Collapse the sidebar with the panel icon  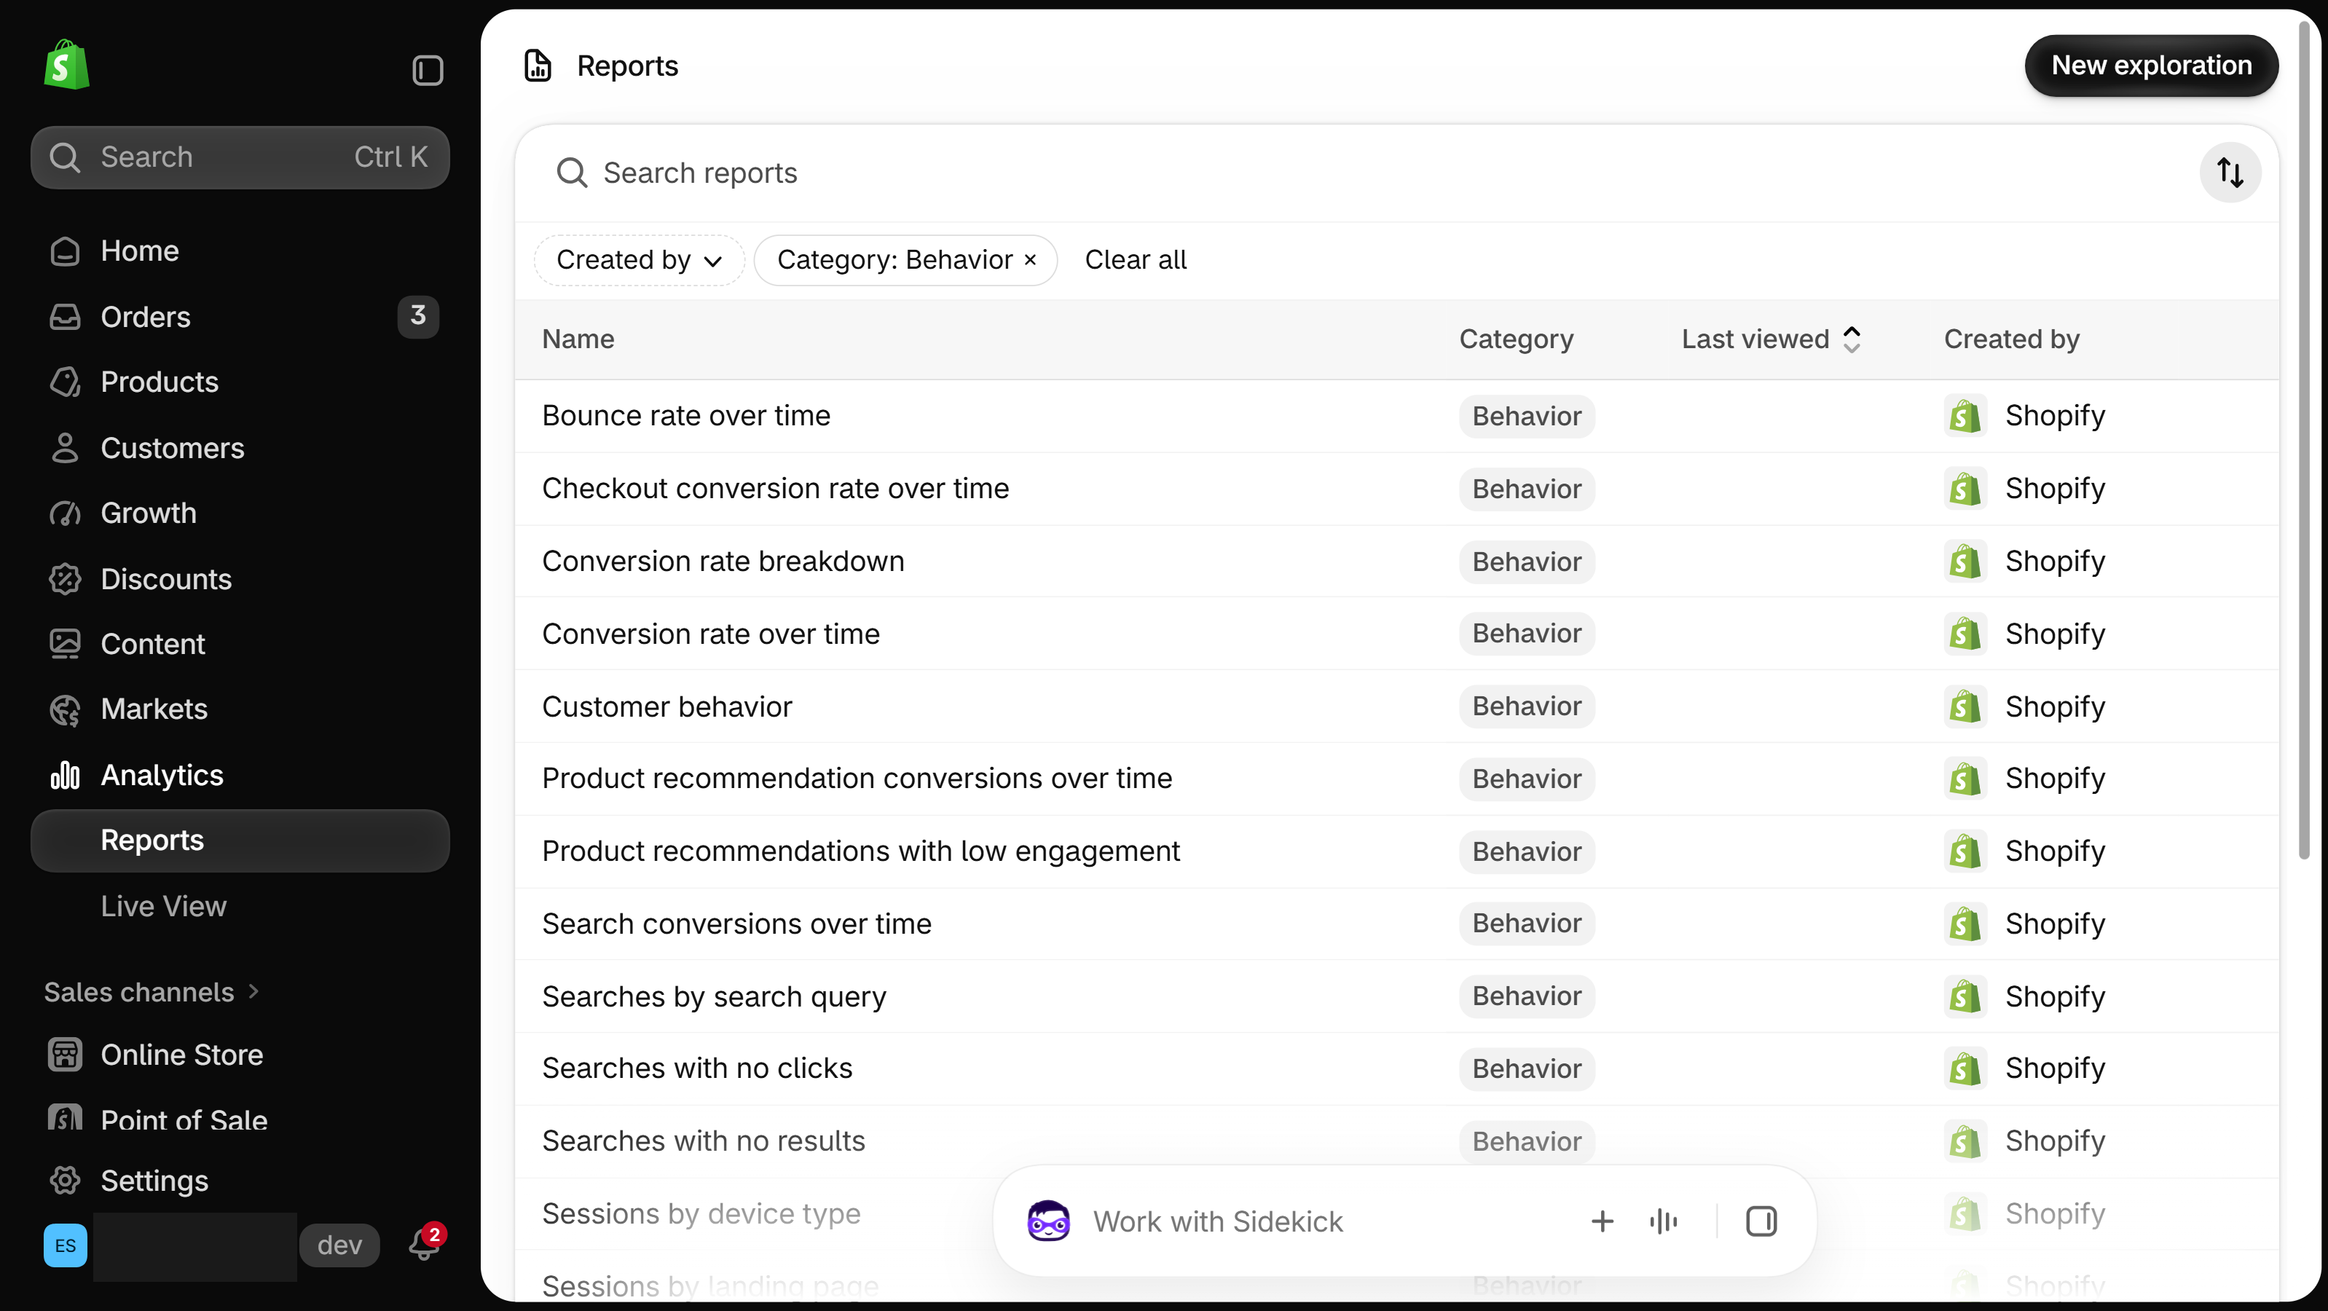(428, 70)
